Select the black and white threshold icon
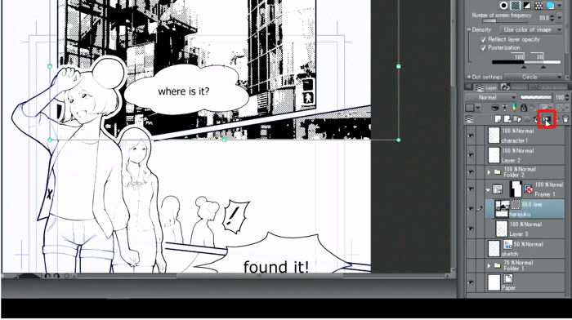Viewport: 572px width, 320px height. coord(527,6)
